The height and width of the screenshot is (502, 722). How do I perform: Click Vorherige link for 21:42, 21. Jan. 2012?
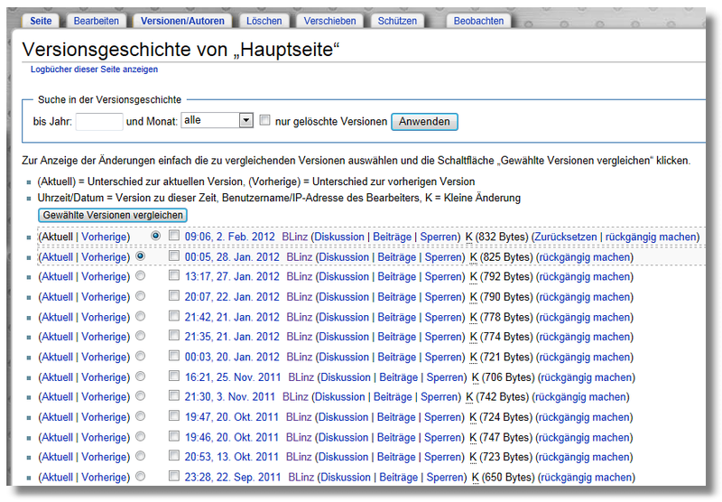pyautogui.click(x=106, y=317)
